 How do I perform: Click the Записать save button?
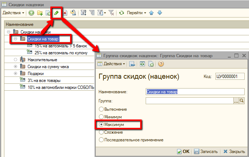(x=206, y=152)
